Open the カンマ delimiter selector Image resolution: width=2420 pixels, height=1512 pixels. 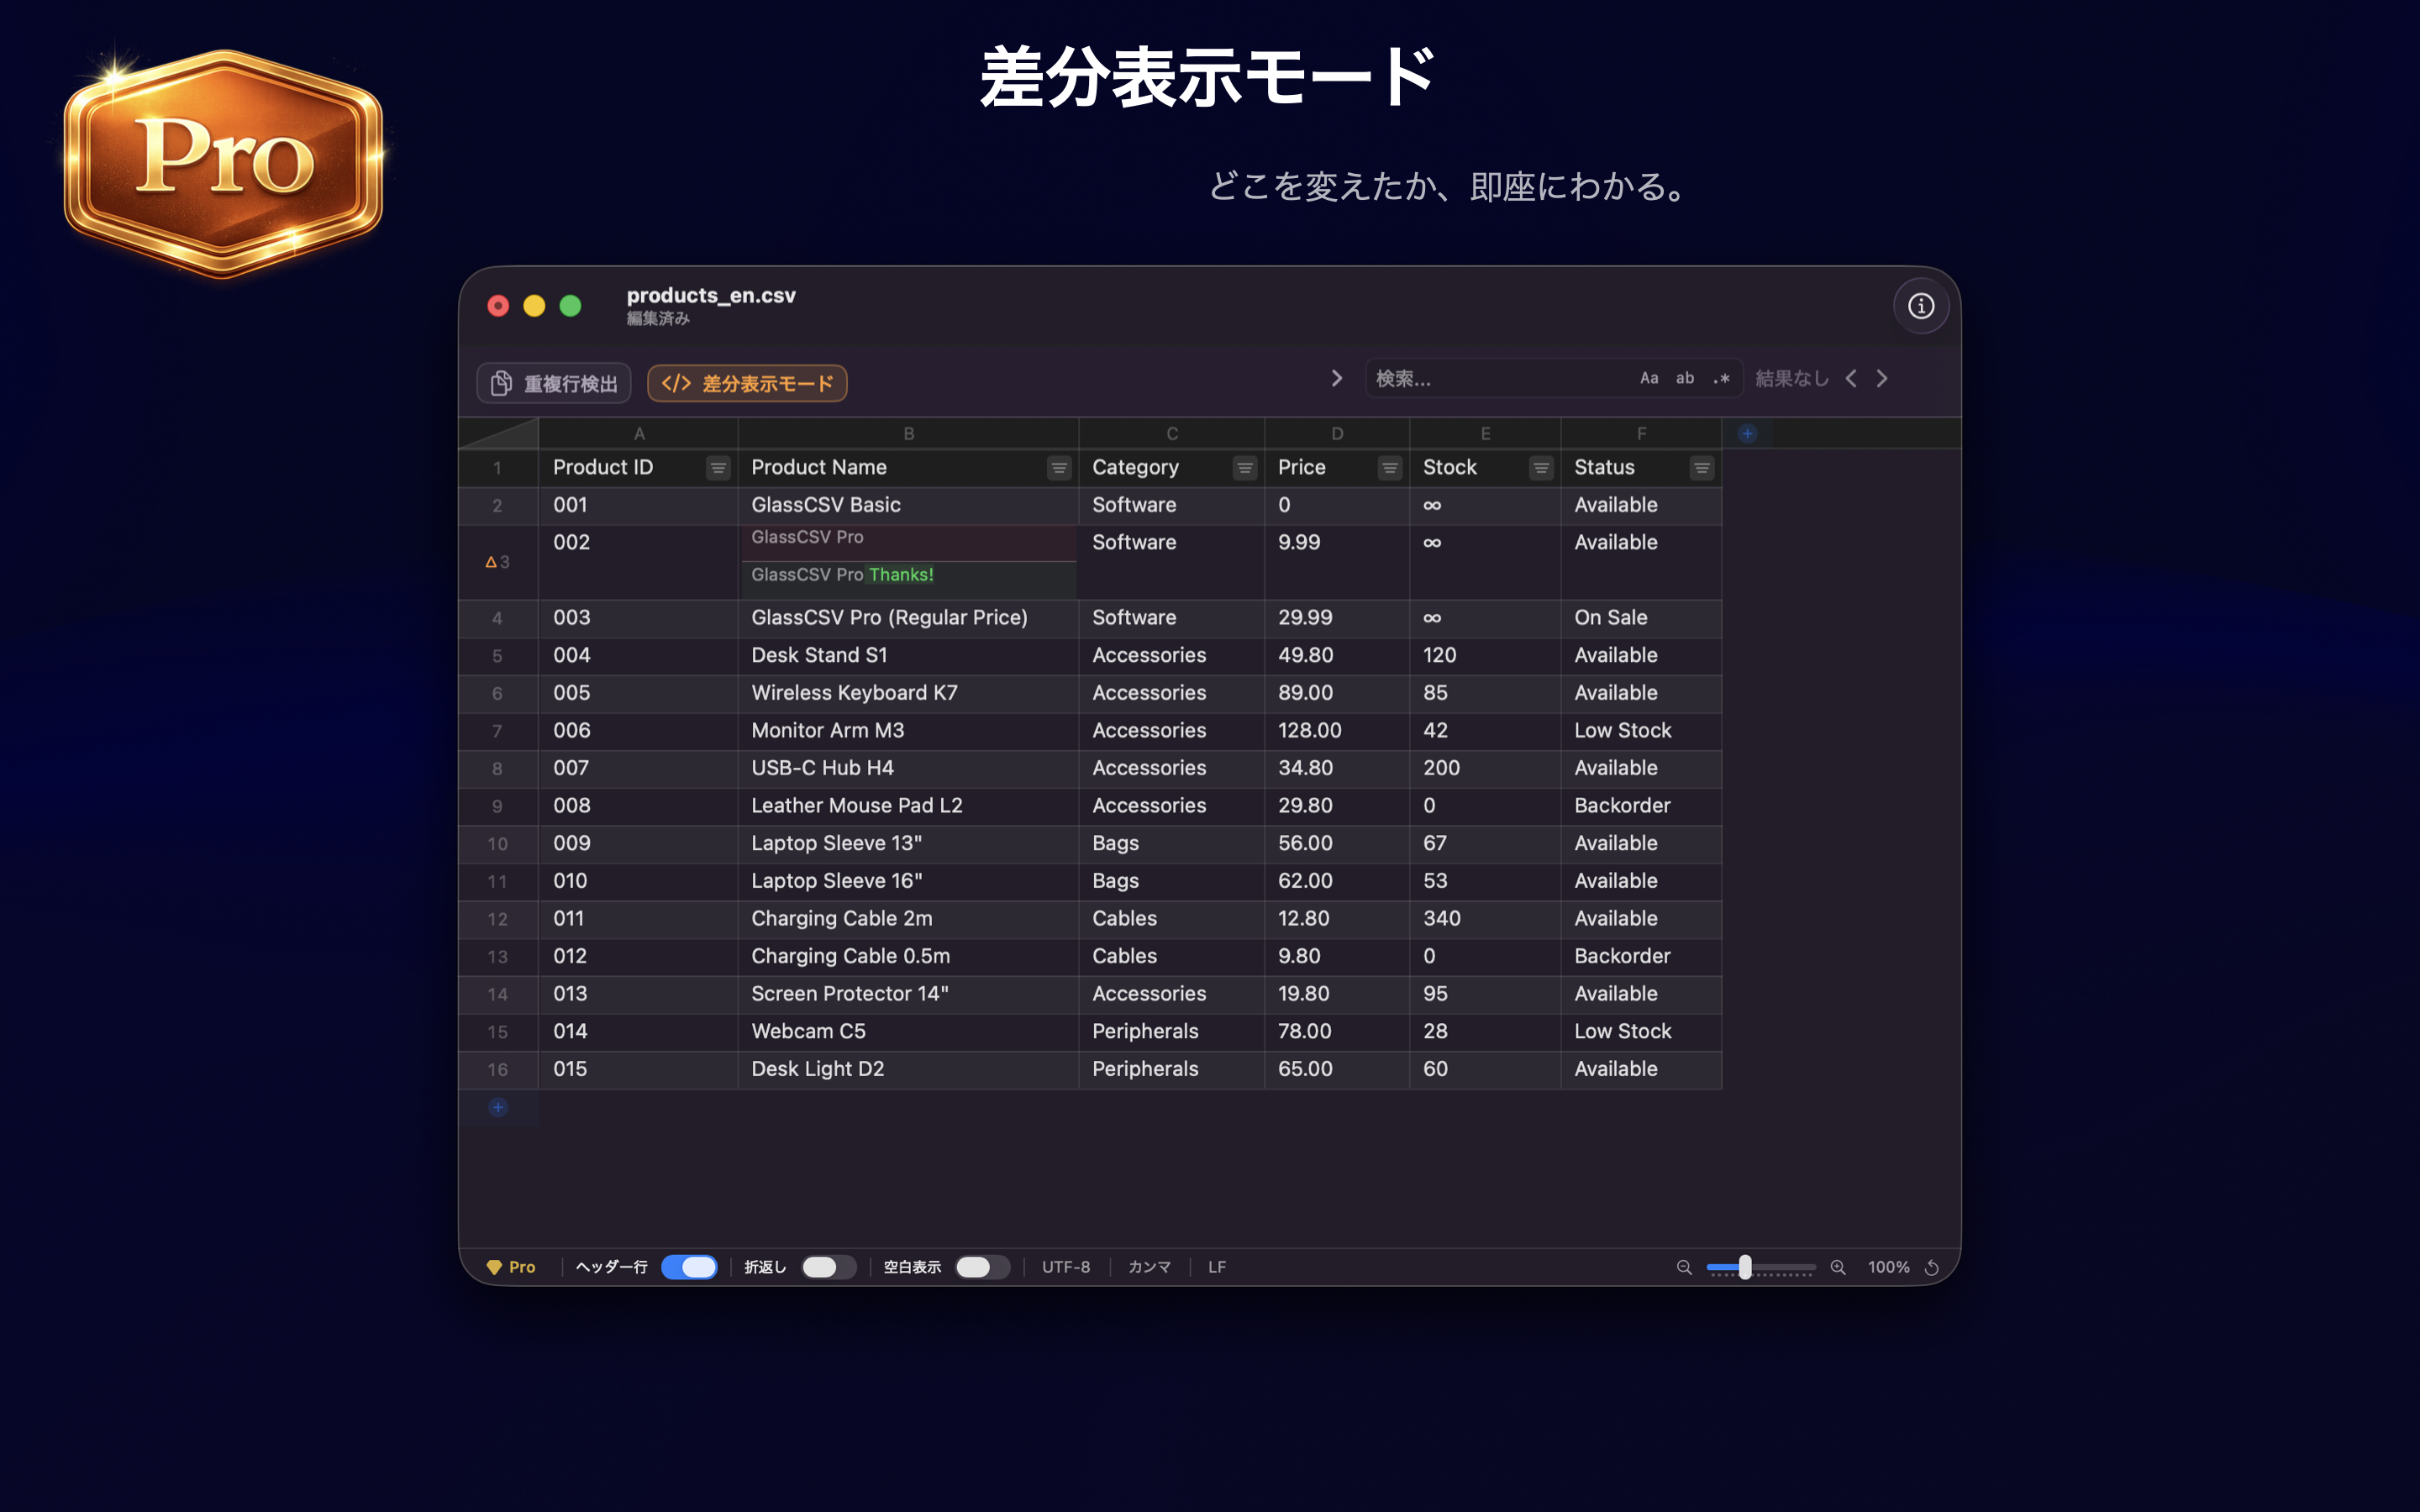[x=1148, y=1267]
